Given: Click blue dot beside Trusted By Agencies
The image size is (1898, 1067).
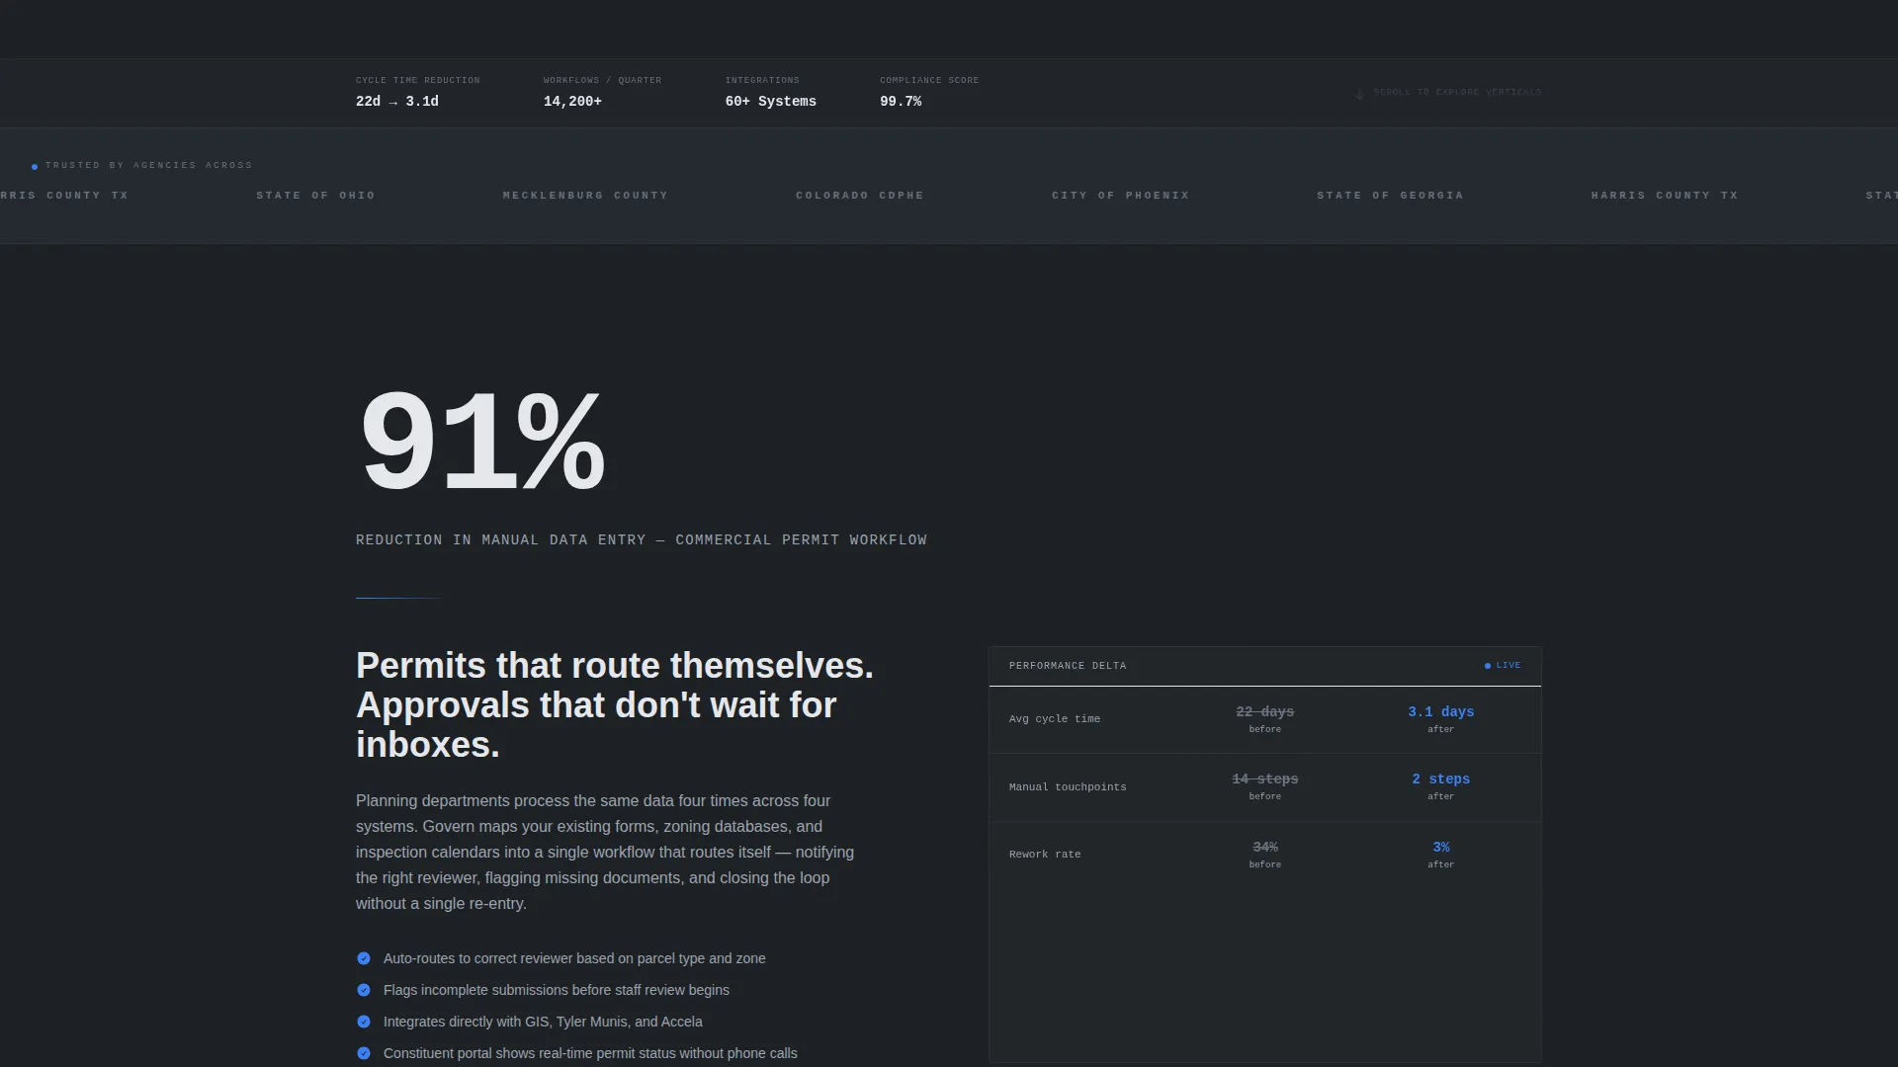Looking at the screenshot, I should (35, 167).
